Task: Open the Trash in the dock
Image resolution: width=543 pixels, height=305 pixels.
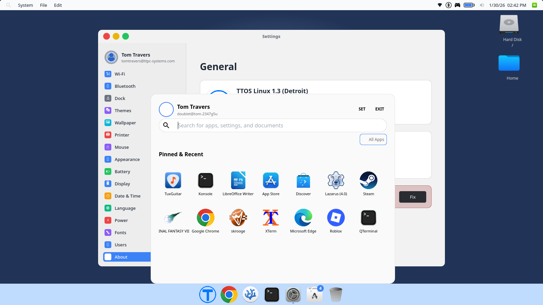Action: (336, 294)
